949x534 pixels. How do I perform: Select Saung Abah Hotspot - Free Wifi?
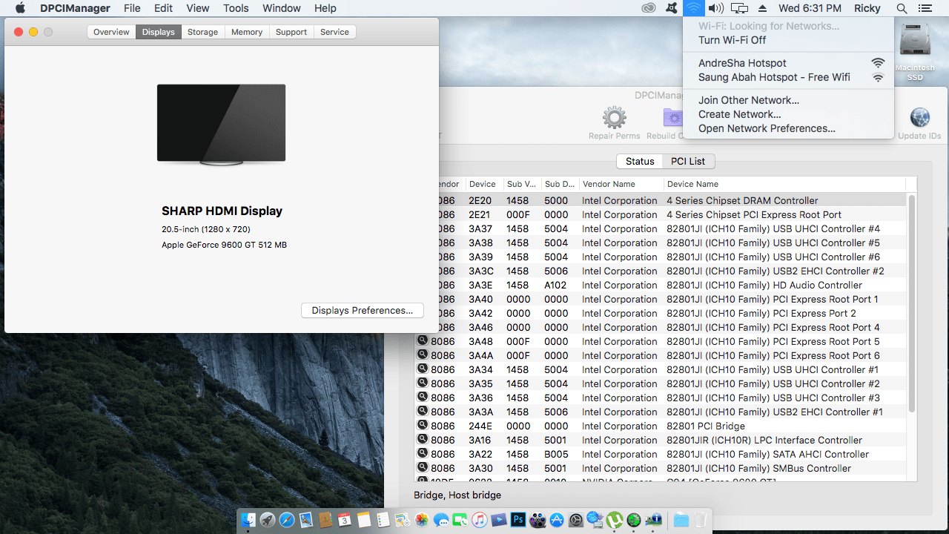tap(788, 77)
